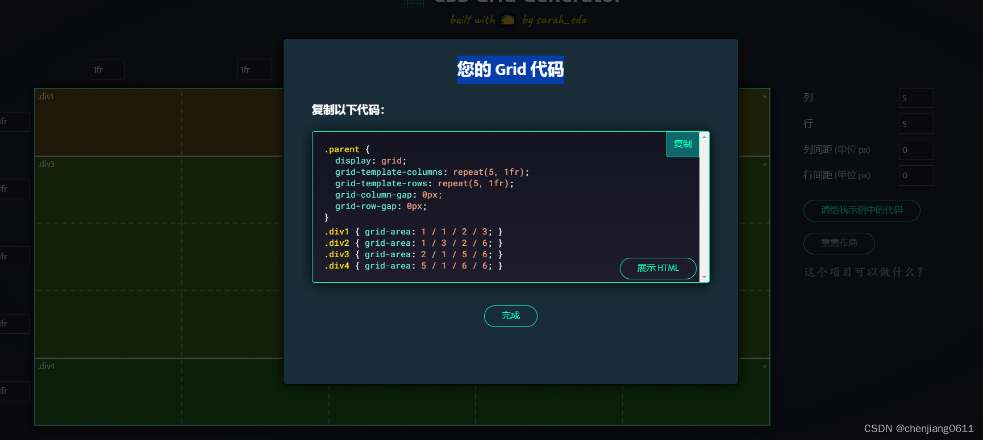Click the grid-row-gap code line
983x440 pixels.
pos(381,206)
